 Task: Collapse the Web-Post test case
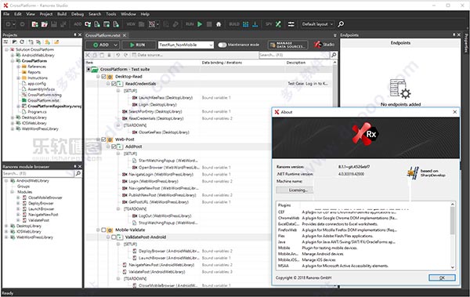pyautogui.click(x=98, y=139)
